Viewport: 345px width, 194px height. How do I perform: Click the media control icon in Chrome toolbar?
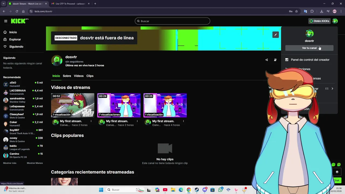[x=328, y=11]
